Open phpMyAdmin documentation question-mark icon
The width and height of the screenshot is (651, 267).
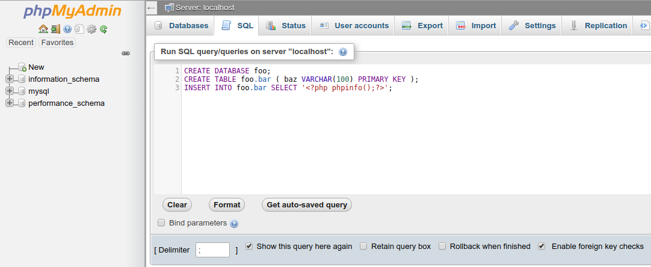point(67,29)
